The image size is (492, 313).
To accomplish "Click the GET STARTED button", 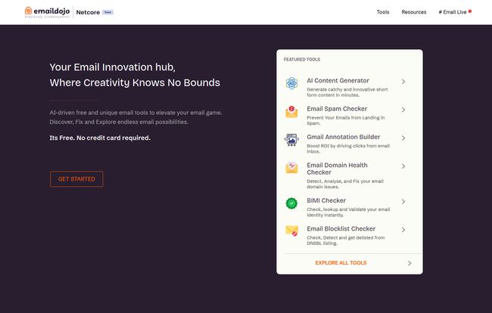I will click(x=76, y=179).
